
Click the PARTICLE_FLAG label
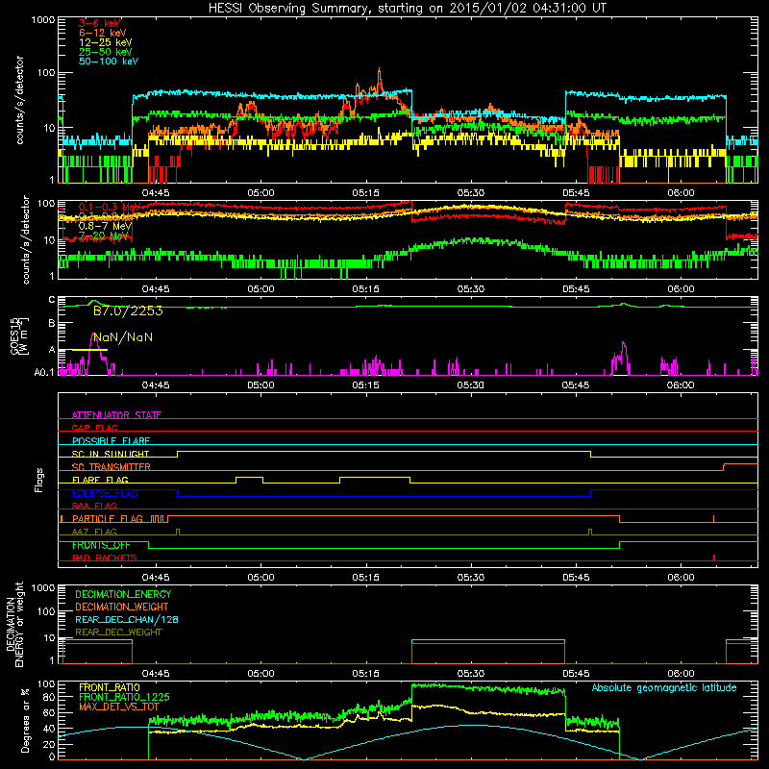108,518
